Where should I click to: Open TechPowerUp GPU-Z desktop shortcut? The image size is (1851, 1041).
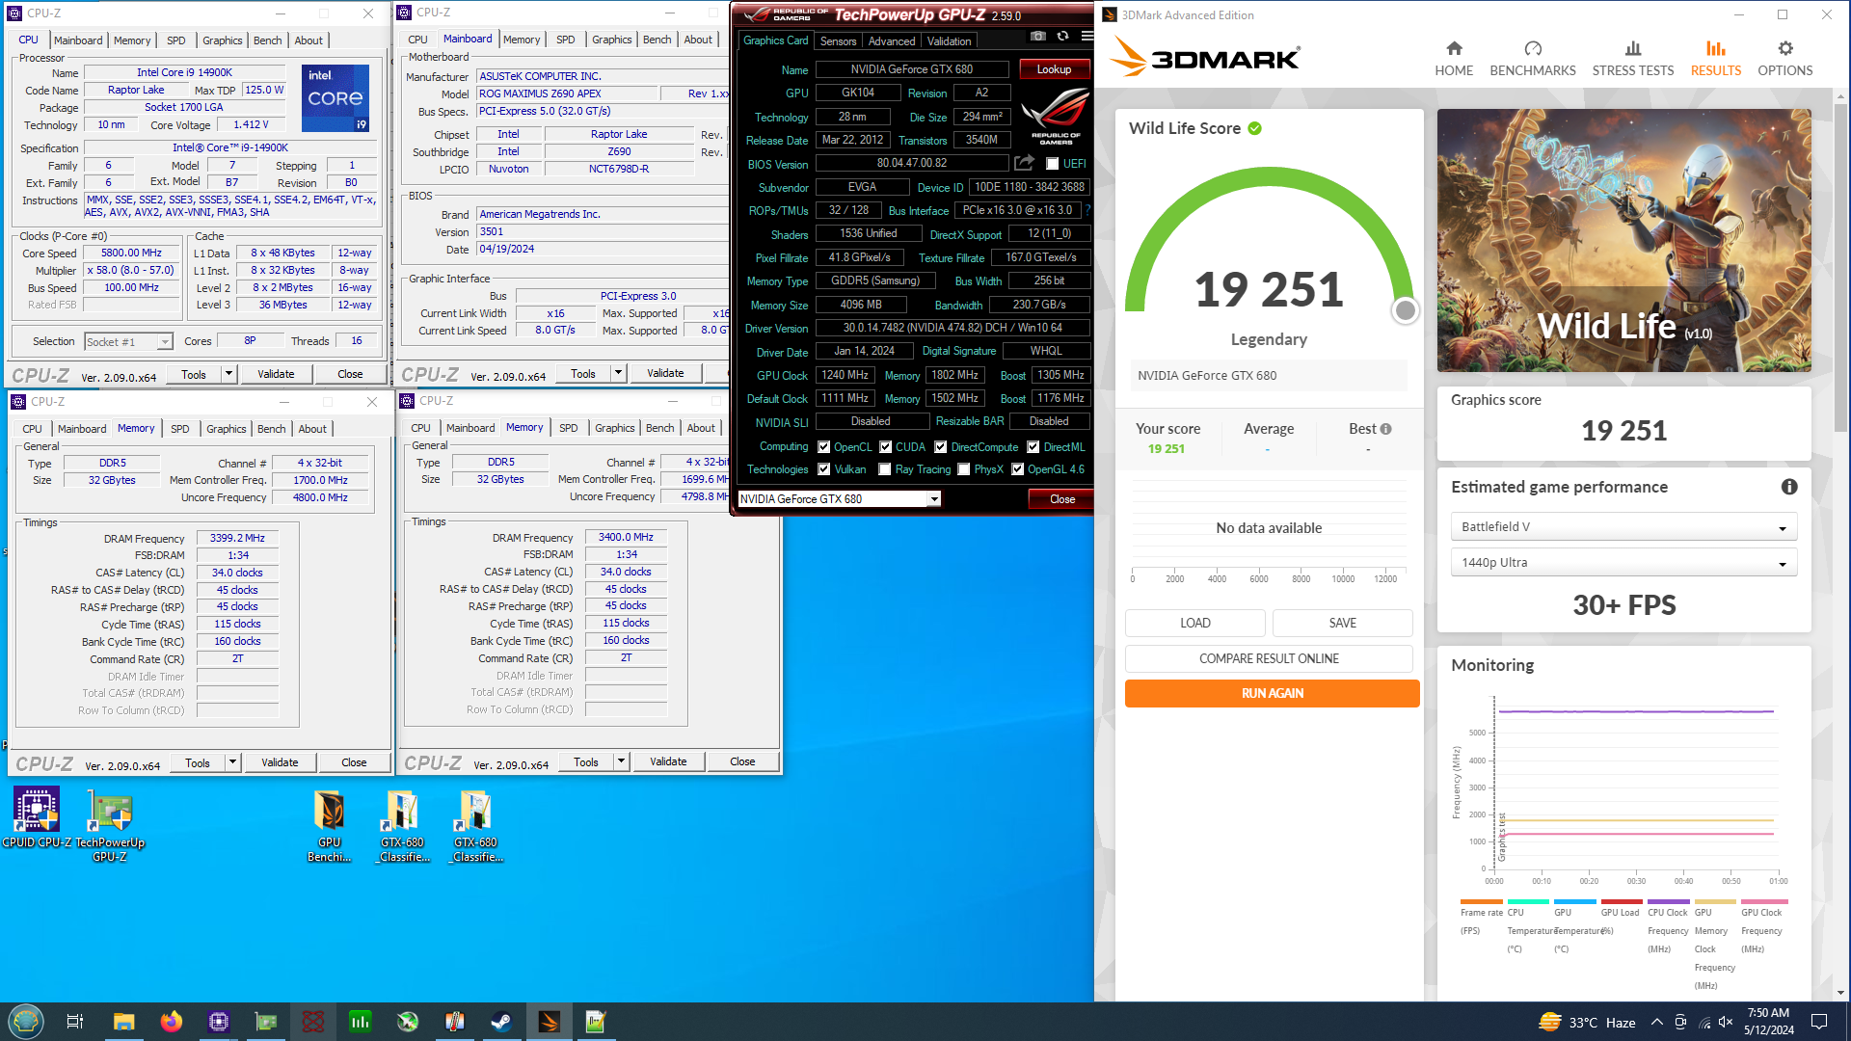coord(110,824)
